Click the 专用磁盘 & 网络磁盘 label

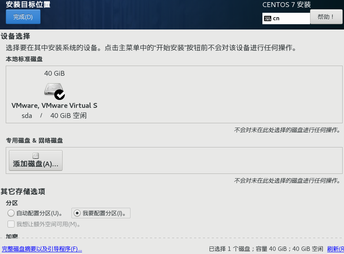coord(34,140)
